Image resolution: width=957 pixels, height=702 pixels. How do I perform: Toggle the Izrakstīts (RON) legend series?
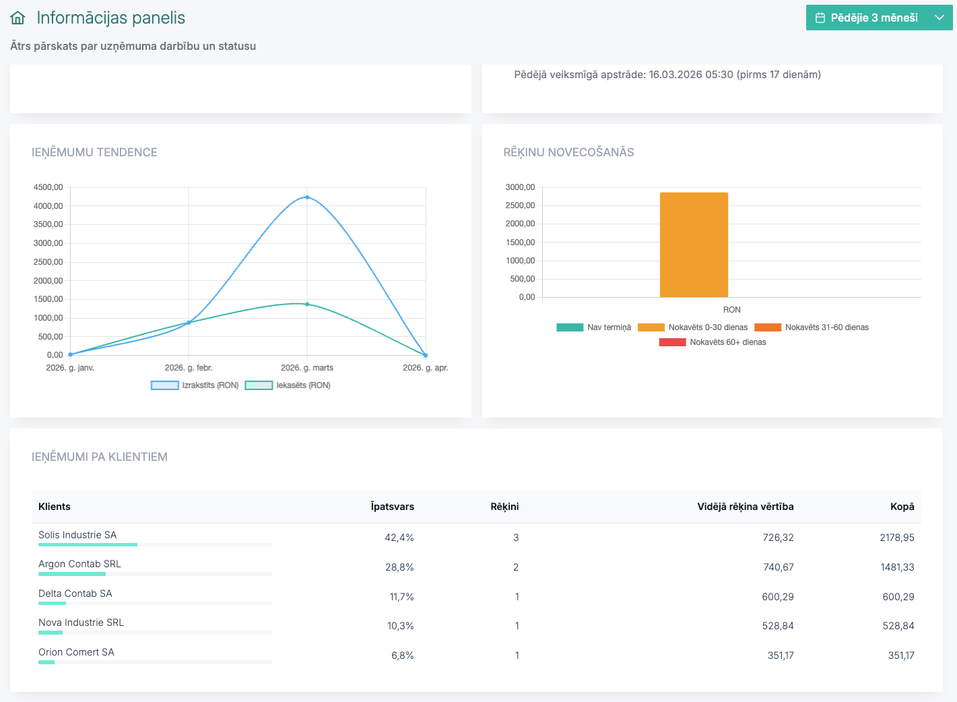[195, 385]
